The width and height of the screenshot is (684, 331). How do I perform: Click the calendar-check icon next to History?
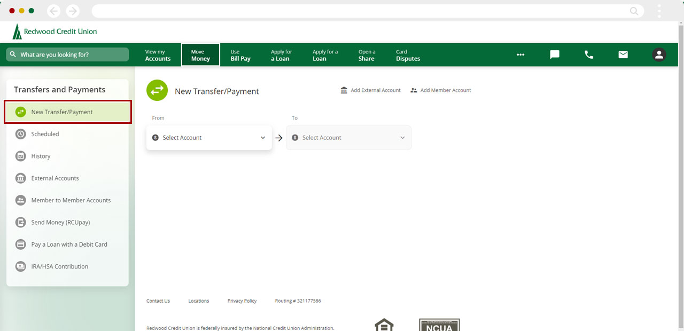point(20,156)
